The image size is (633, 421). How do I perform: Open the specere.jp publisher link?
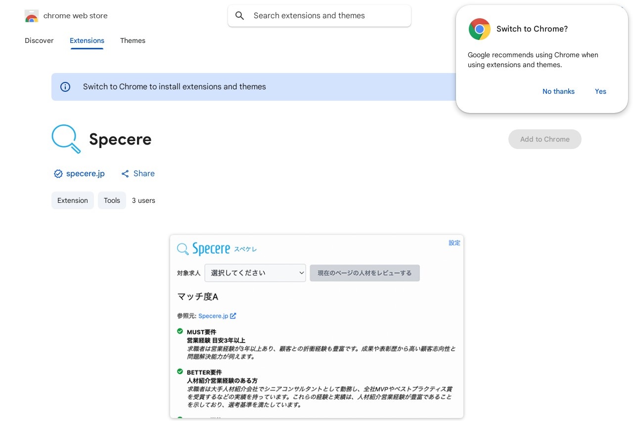coord(86,174)
